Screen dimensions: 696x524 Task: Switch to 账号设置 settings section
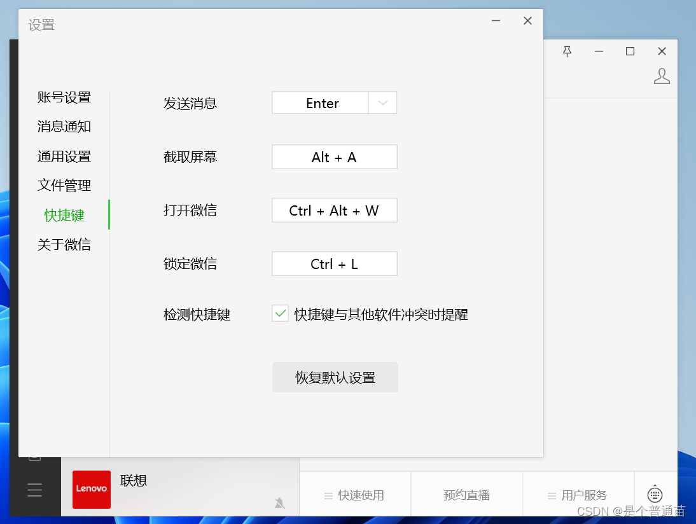click(x=64, y=97)
